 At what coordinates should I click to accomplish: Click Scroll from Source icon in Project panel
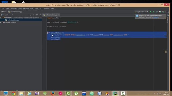tap(30, 15)
